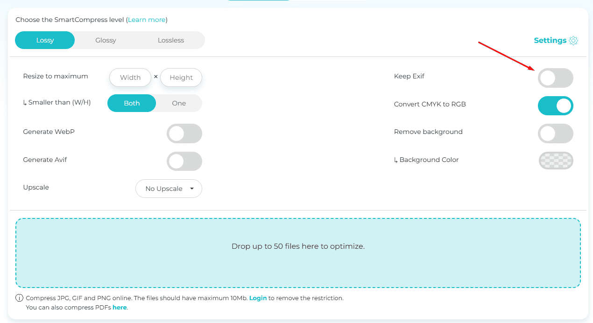Disable Convert CMYK to RGB toggle

click(x=555, y=106)
